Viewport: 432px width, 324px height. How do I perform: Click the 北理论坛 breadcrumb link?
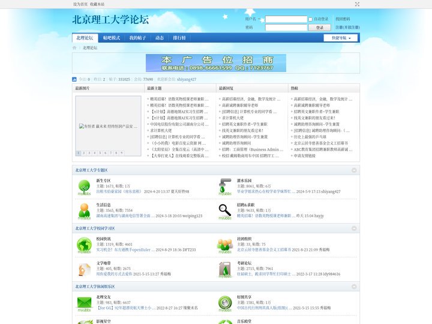(x=90, y=47)
